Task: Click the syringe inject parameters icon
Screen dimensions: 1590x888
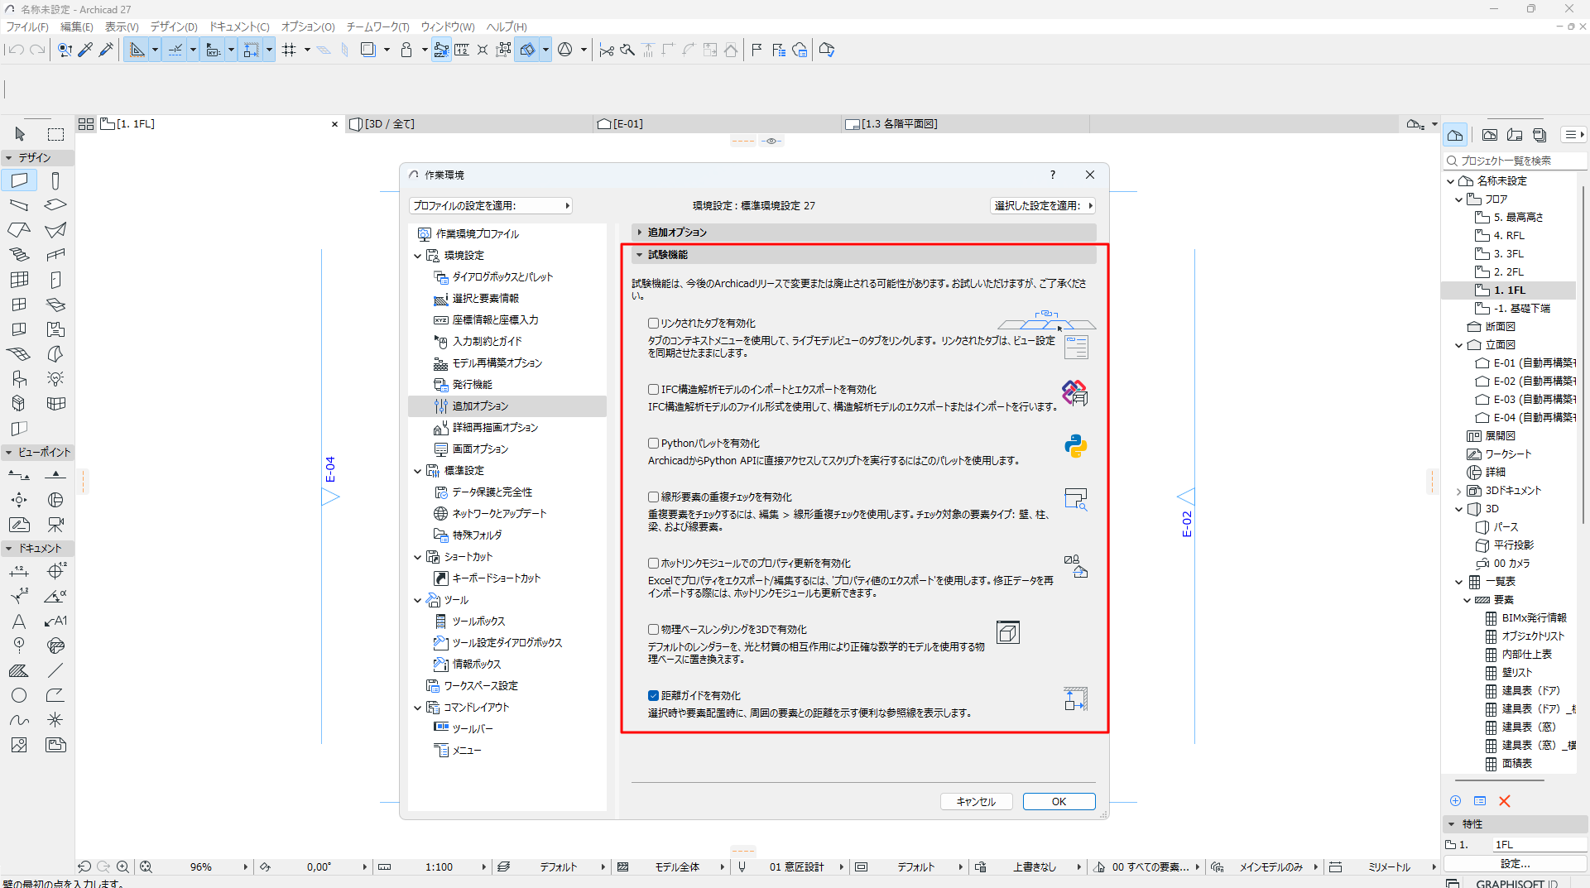Action: point(106,50)
